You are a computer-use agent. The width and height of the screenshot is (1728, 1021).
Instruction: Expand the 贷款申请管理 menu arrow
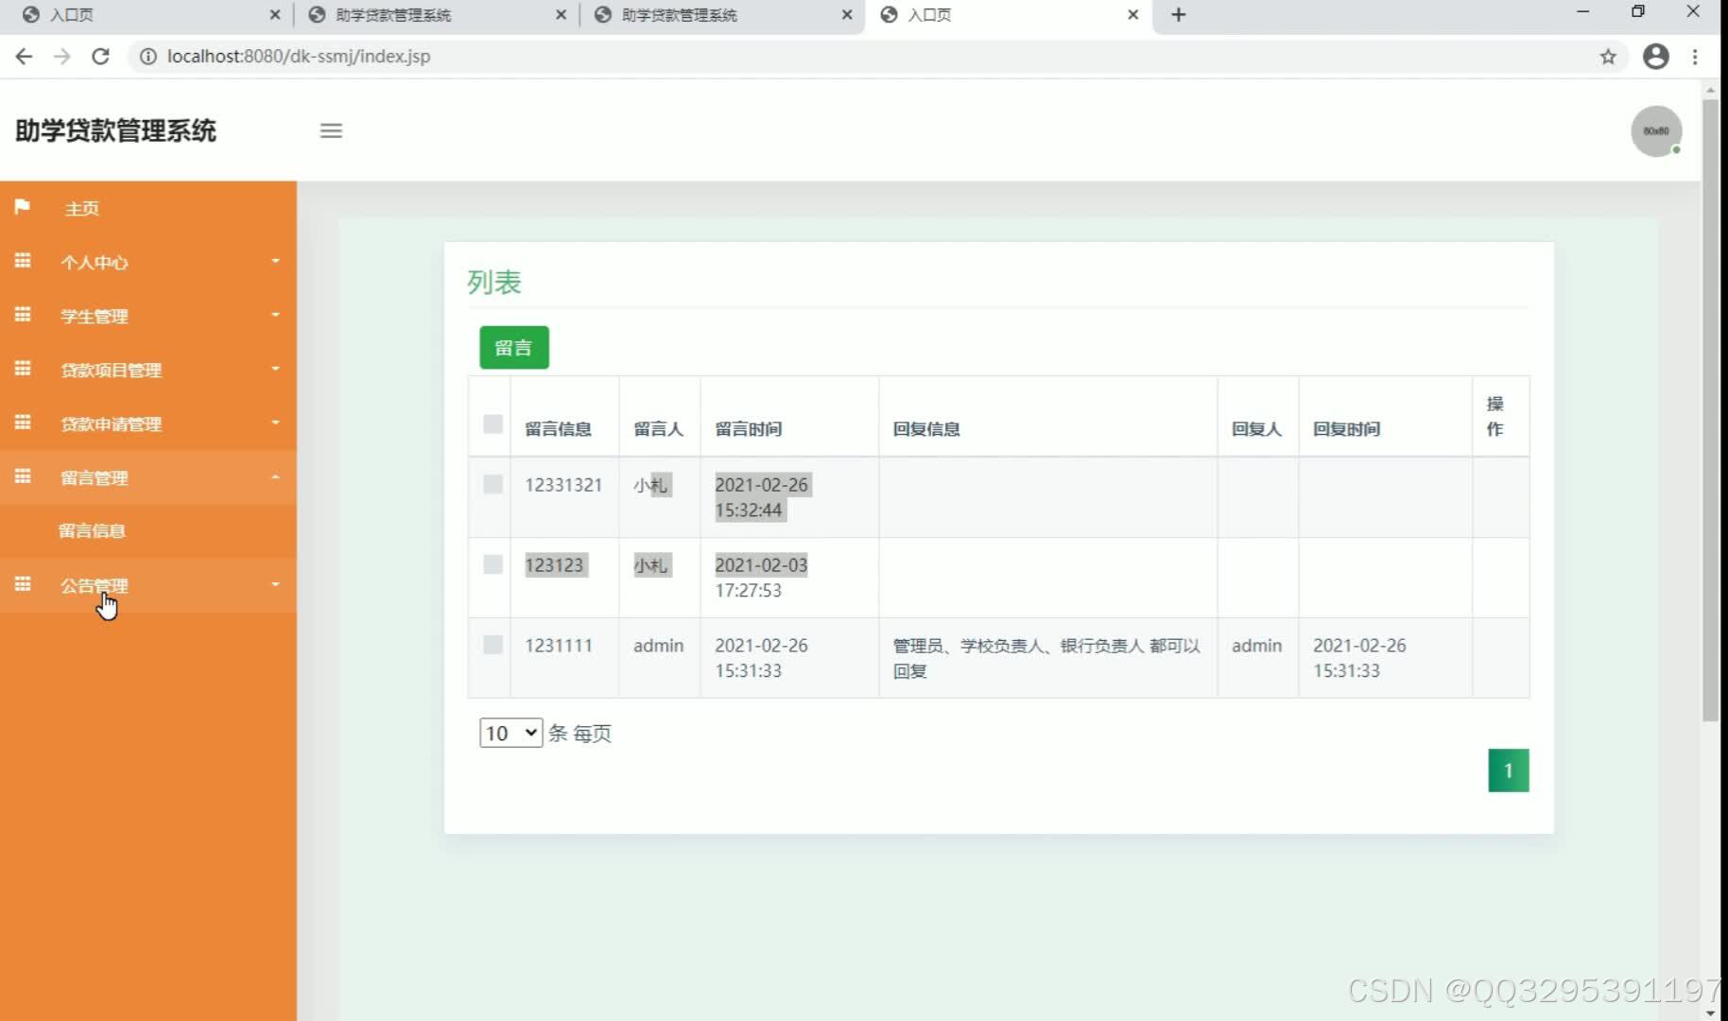[275, 423]
